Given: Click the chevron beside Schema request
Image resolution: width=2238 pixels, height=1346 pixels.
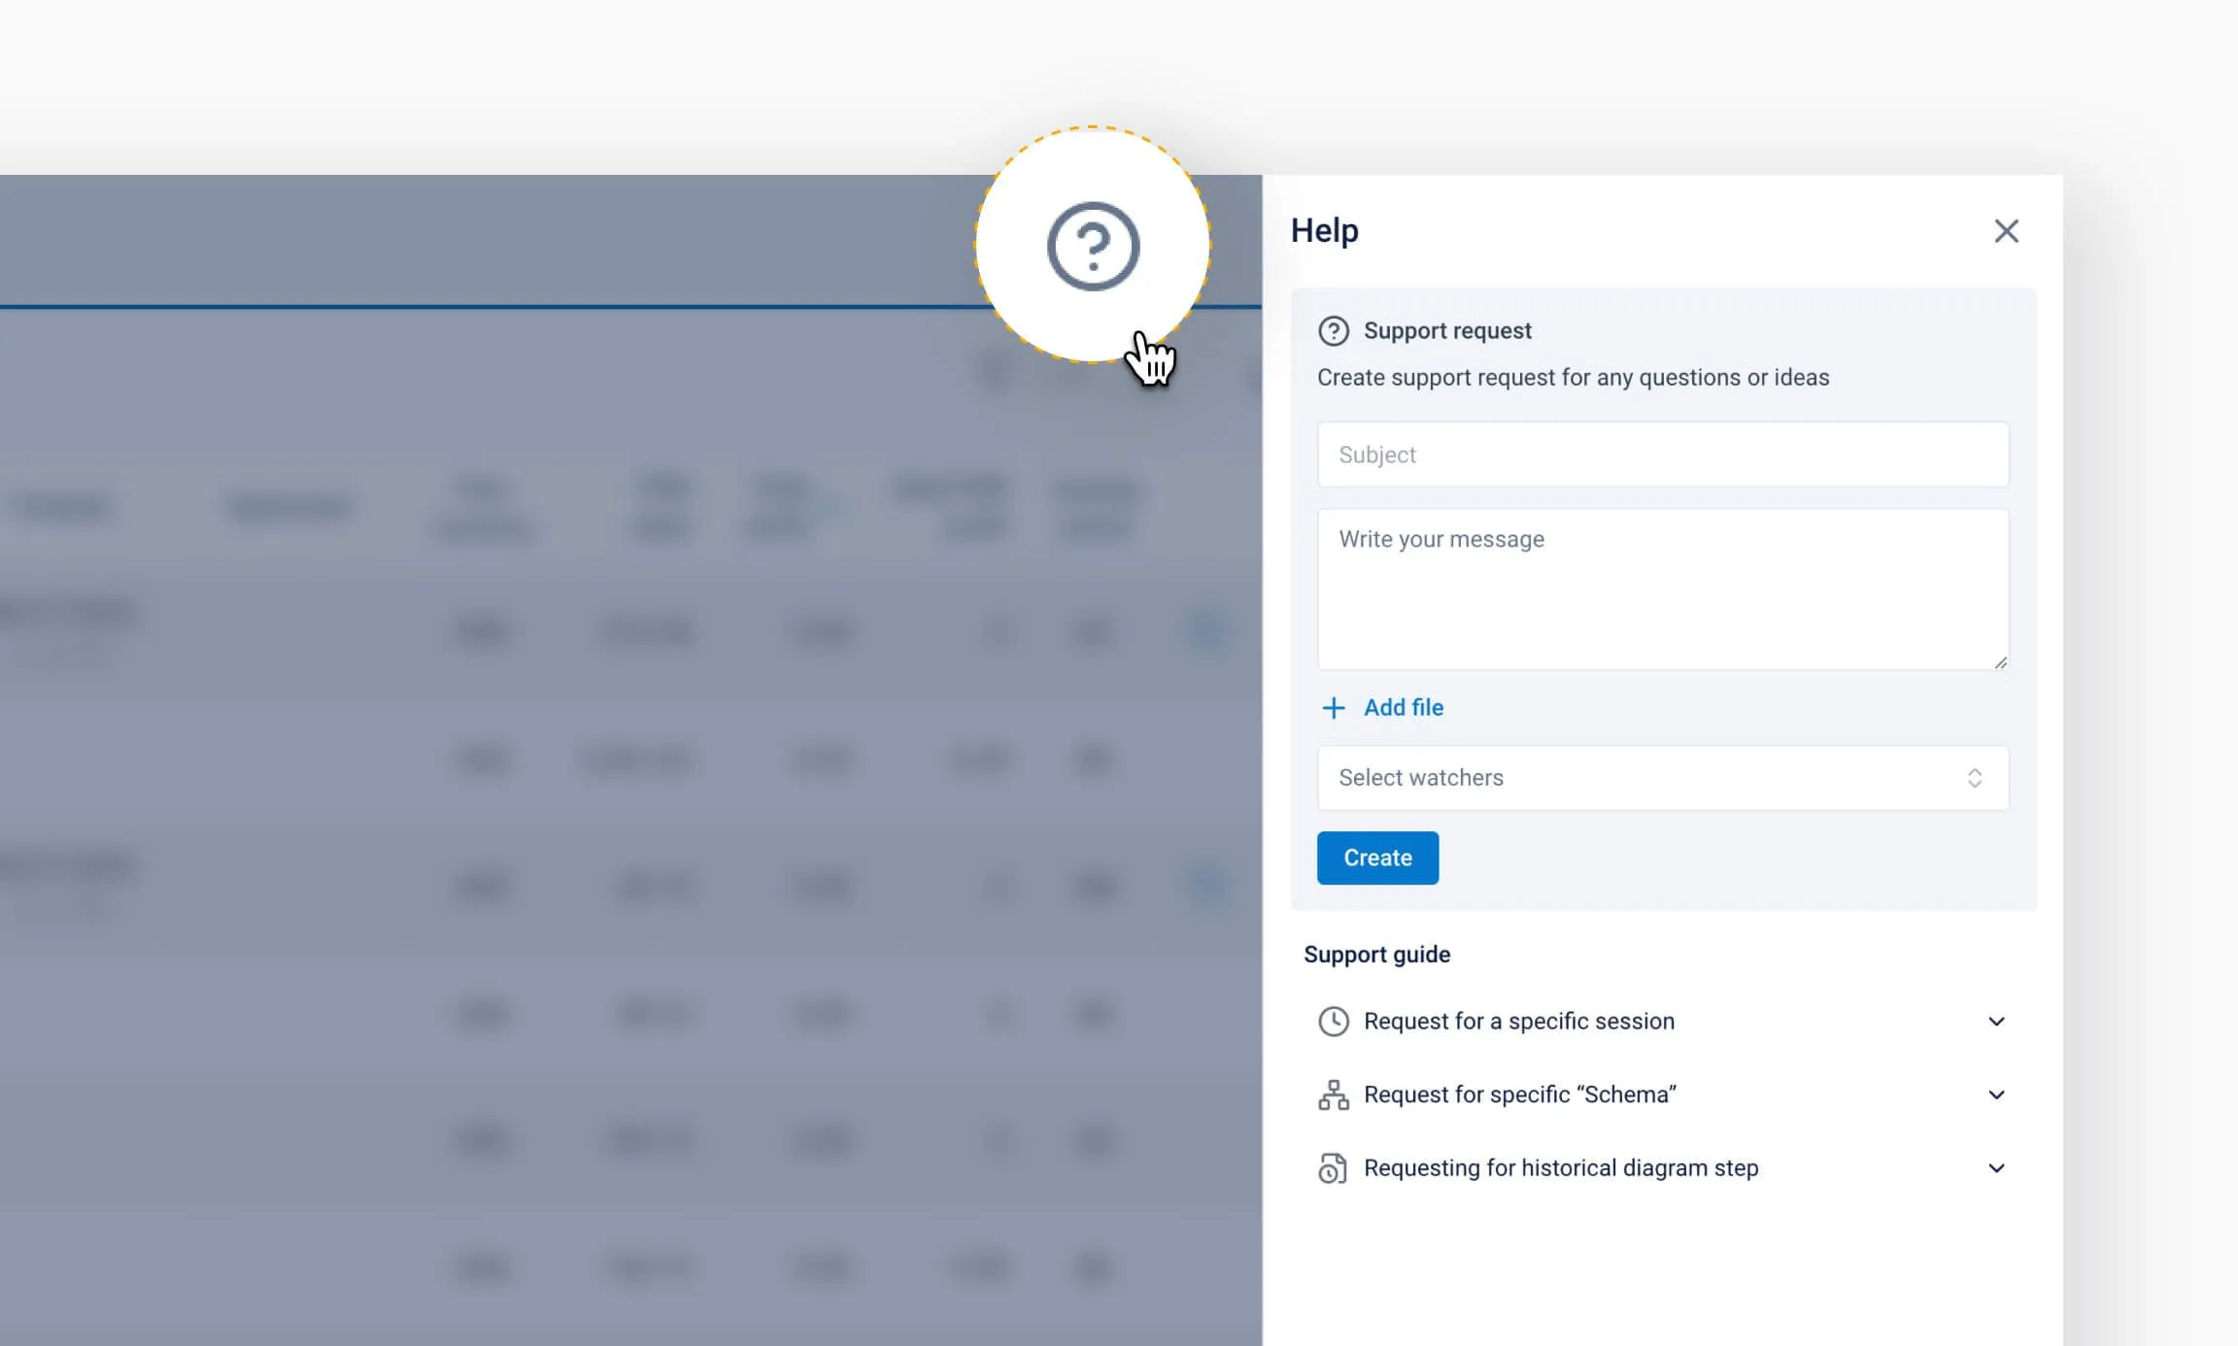Looking at the screenshot, I should tap(1996, 1094).
